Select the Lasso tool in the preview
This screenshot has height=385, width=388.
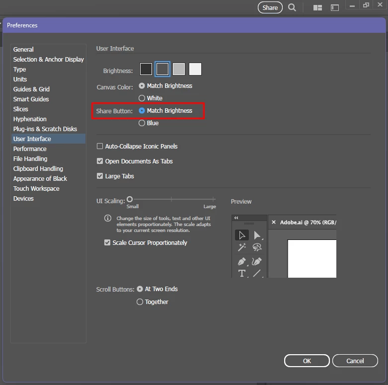(x=257, y=247)
